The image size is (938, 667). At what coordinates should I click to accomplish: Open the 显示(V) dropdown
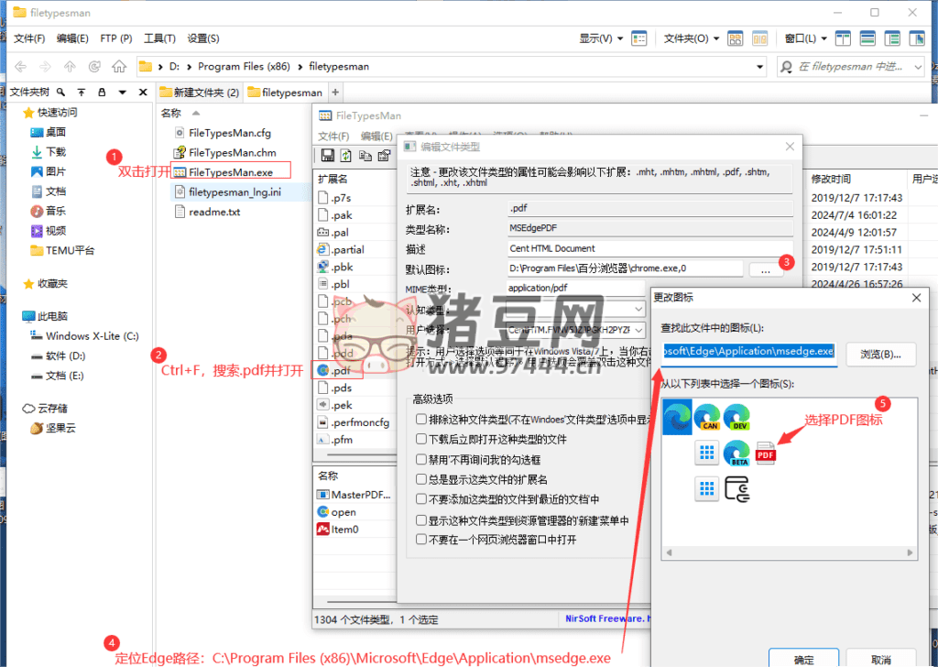601,38
